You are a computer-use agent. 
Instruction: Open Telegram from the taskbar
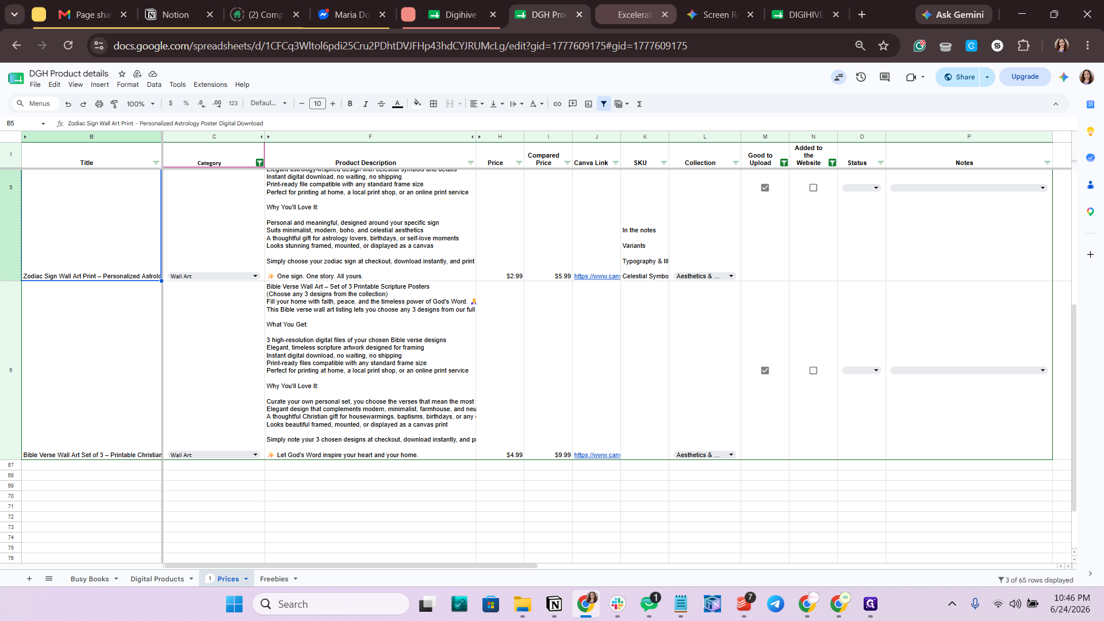775,604
